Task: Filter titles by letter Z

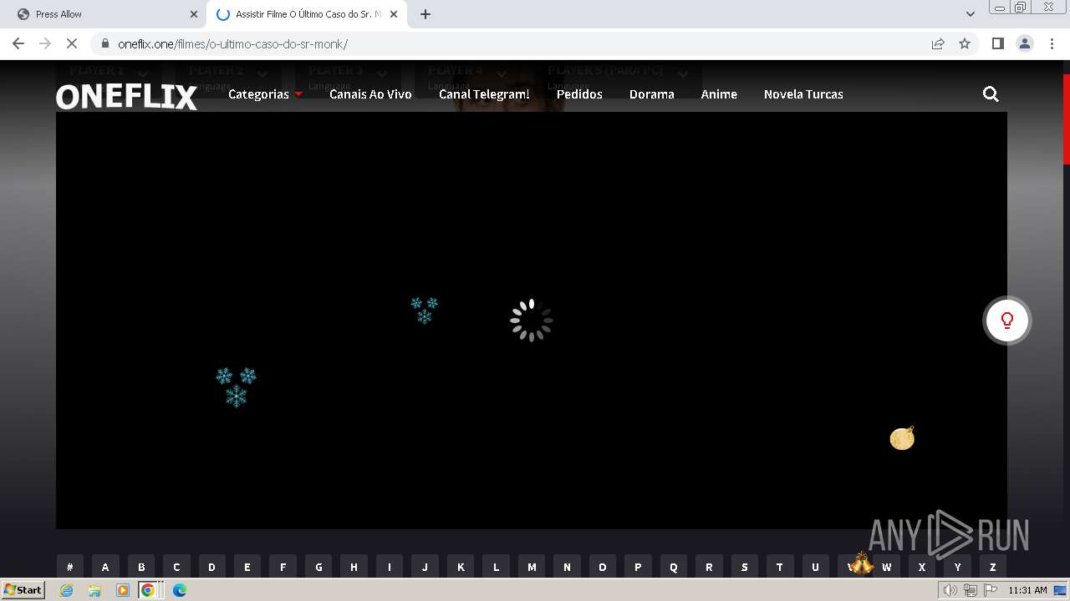Action: [x=993, y=567]
